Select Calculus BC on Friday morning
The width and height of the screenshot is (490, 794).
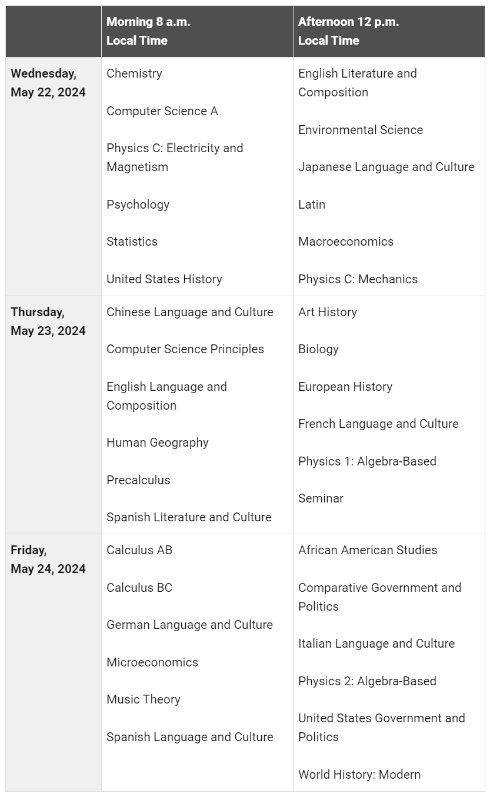(x=139, y=588)
